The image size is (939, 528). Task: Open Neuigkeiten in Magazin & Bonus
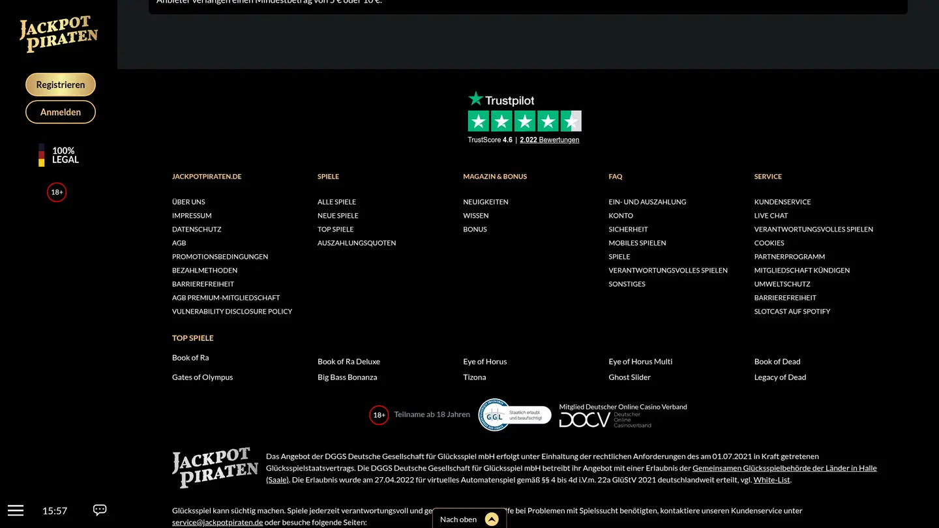point(486,202)
